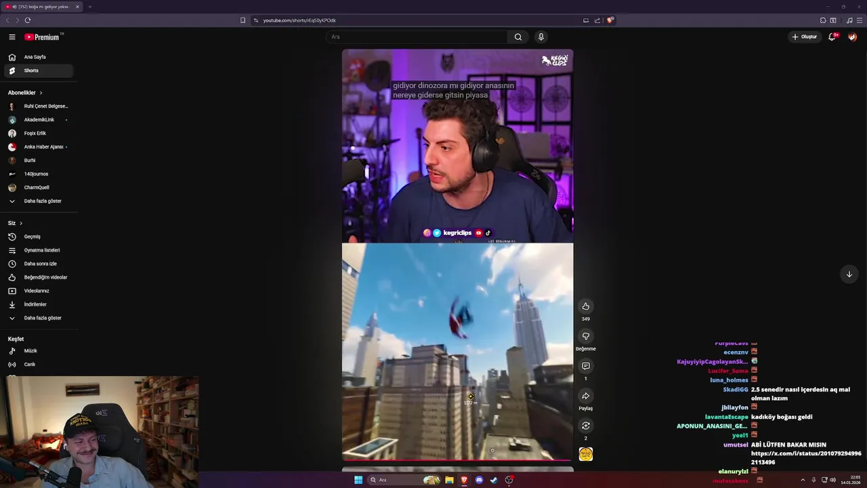Open Steam from the taskbar

494,480
